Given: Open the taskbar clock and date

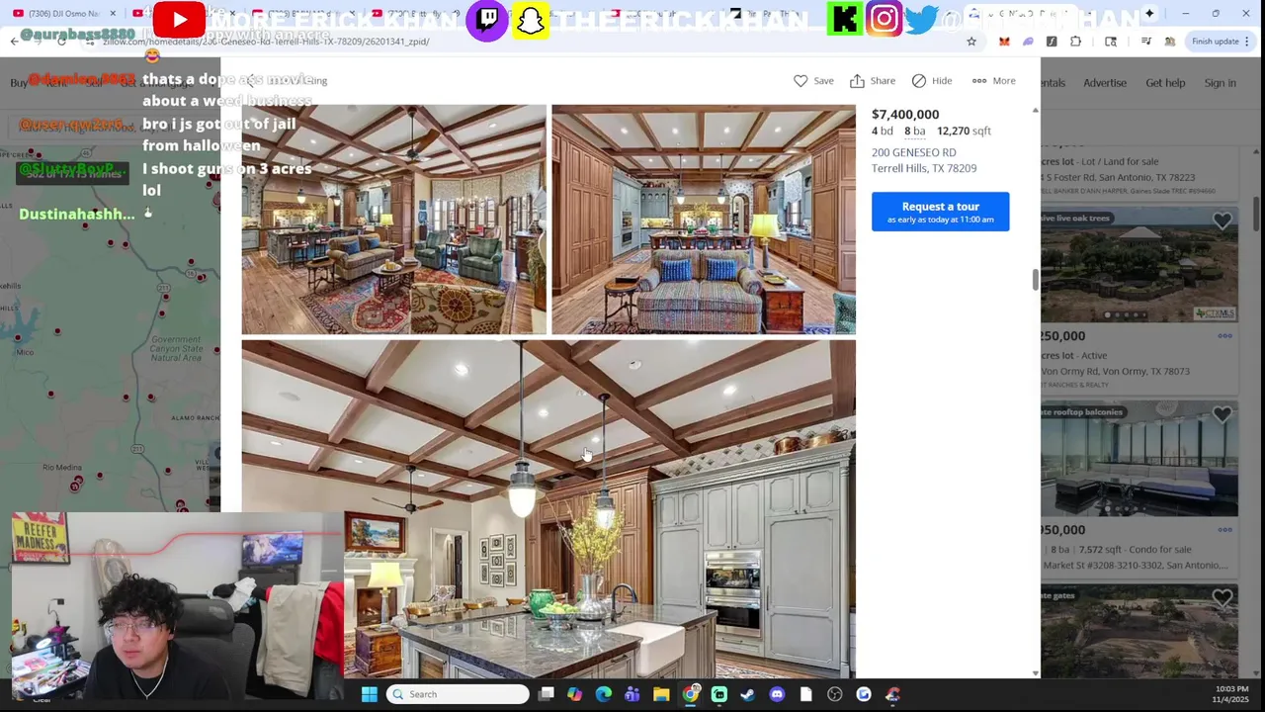Looking at the screenshot, I should pos(1231,694).
